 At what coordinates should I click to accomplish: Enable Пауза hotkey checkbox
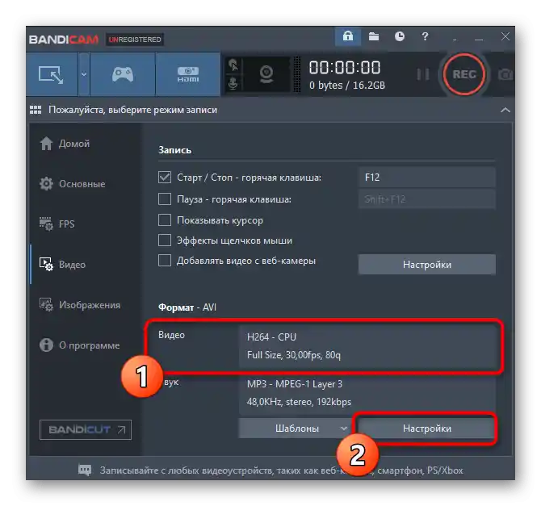[x=165, y=199]
